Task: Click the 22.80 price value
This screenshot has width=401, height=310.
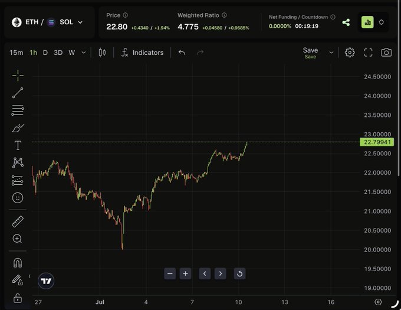Action: coord(117,27)
